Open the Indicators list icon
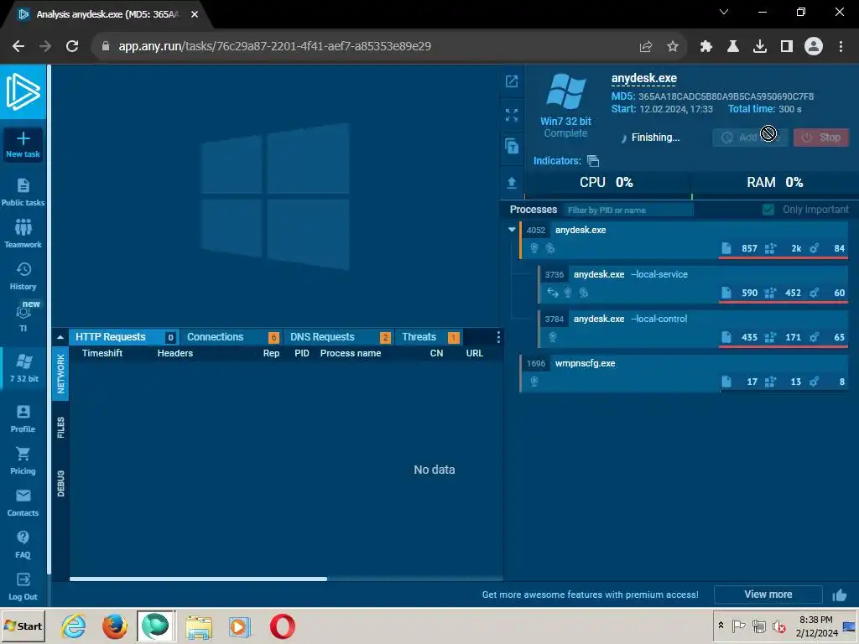 pos(593,161)
